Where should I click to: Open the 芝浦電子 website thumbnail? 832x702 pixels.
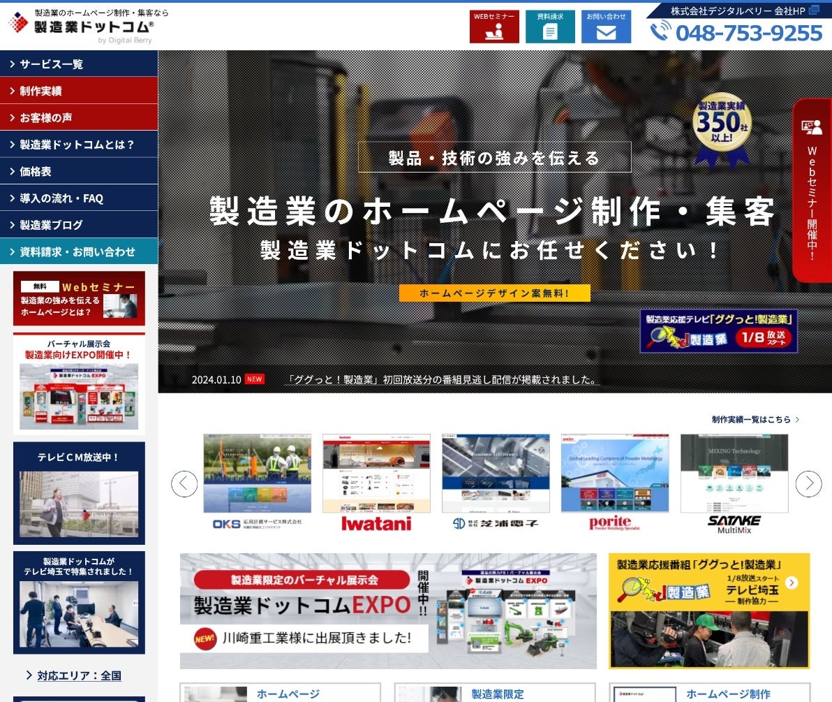(x=496, y=473)
